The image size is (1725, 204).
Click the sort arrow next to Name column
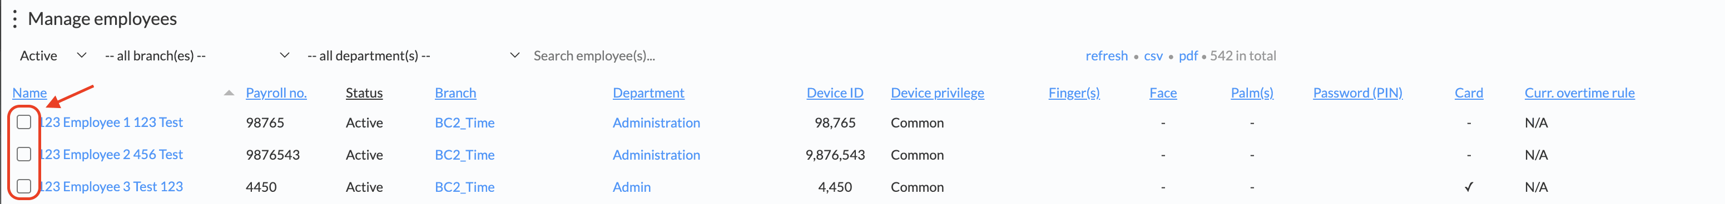(229, 93)
